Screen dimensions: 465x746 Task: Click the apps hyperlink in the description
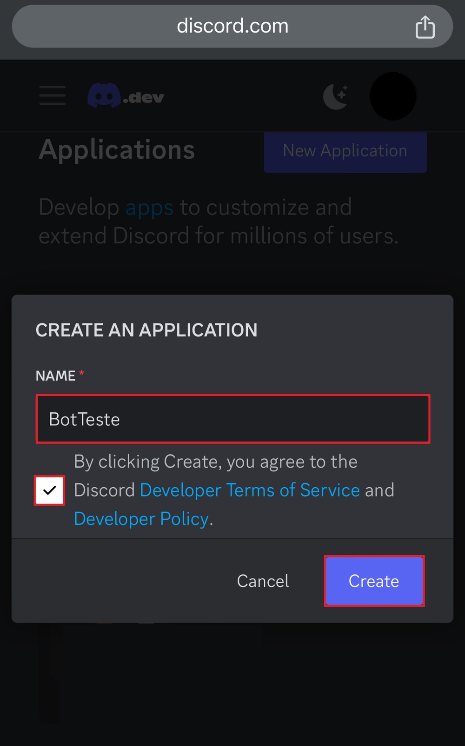(148, 207)
